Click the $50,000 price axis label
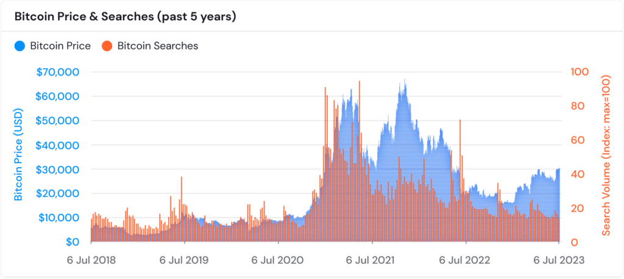 (58, 121)
